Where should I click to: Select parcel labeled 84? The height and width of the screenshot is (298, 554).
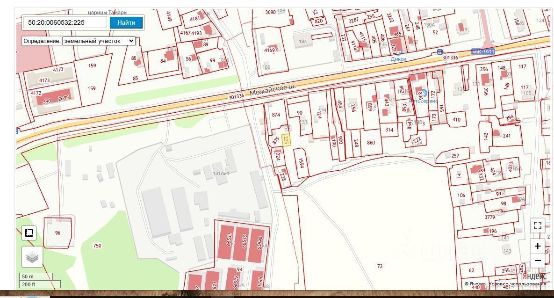[163, 61]
